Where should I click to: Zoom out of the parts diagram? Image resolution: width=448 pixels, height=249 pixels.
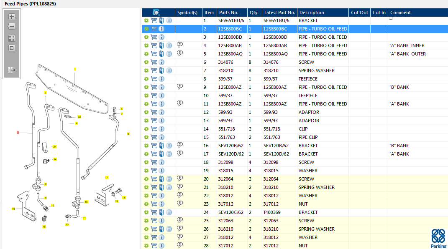coord(12,27)
